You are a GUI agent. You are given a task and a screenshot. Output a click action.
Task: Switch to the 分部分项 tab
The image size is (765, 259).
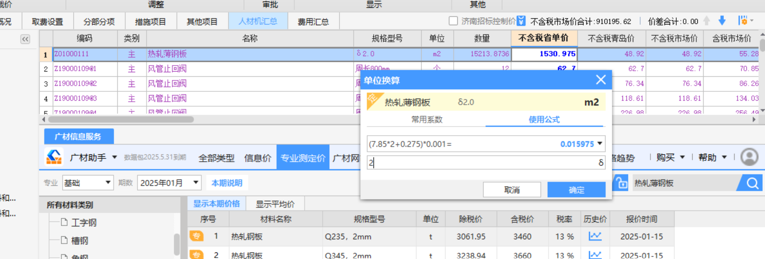click(99, 22)
